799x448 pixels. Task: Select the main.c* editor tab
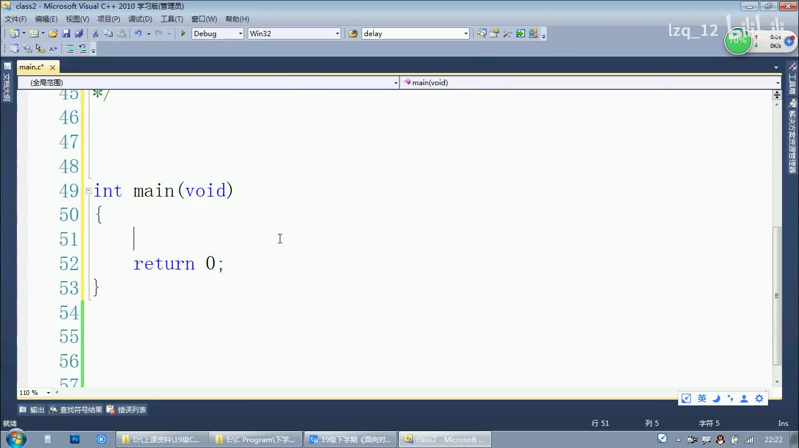click(32, 67)
